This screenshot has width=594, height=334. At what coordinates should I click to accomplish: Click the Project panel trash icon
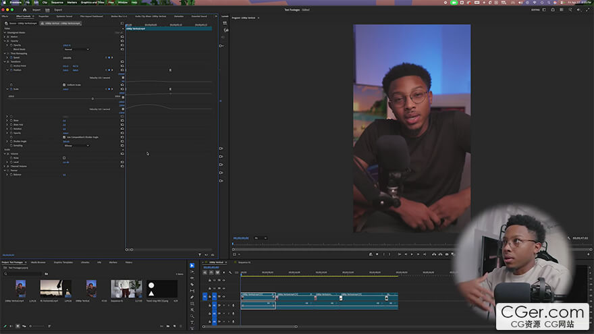[x=181, y=326]
